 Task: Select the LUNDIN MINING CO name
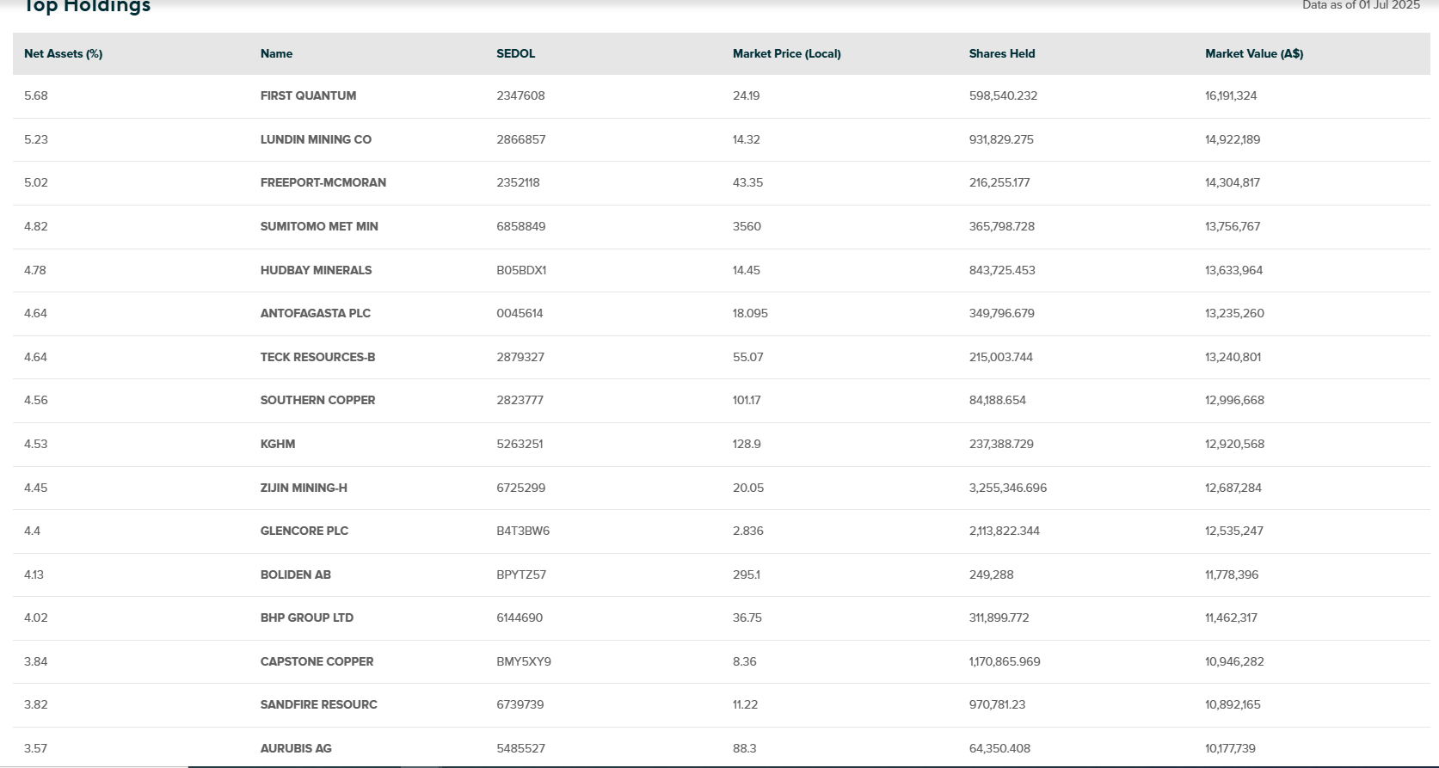(316, 139)
